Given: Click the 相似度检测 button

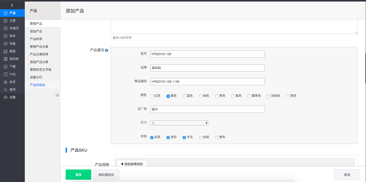Looking at the screenshot, I should pyautogui.click(x=106, y=175).
